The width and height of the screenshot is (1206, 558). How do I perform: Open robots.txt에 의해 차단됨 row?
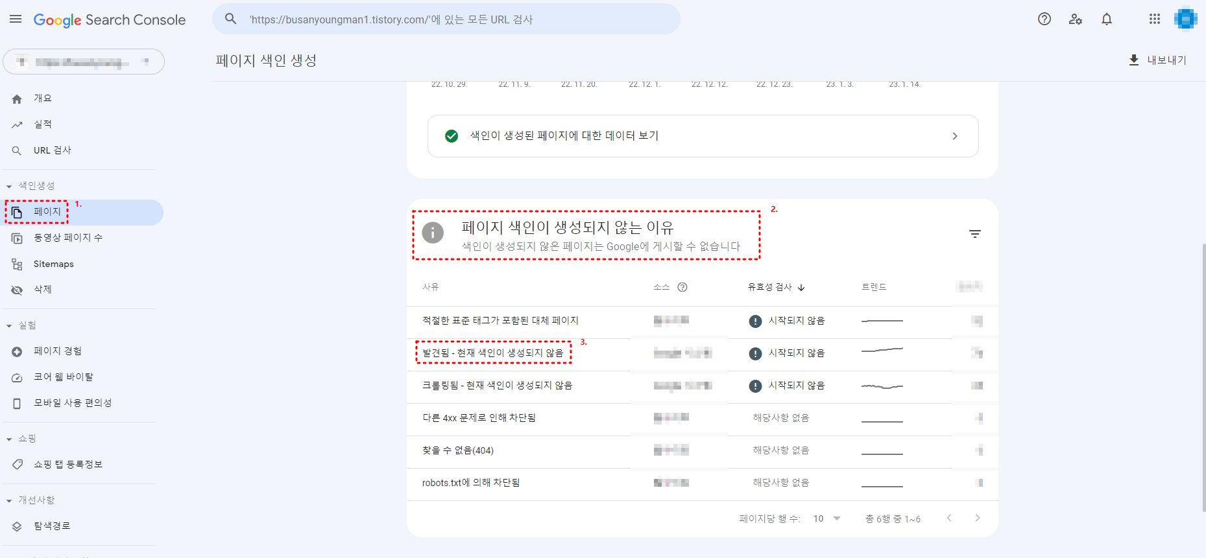click(702, 484)
